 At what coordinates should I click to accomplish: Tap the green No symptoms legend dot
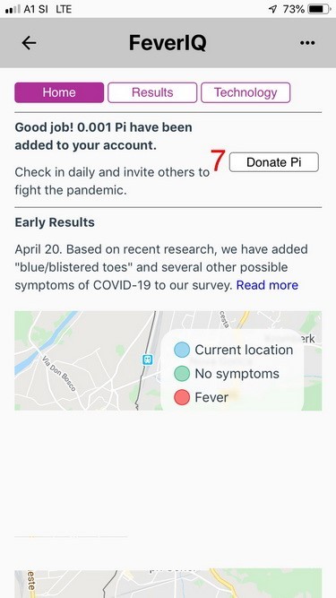click(182, 374)
